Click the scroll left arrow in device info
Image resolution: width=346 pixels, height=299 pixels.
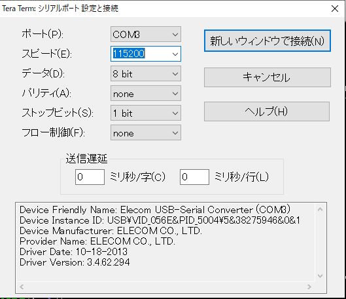pyautogui.click(x=22, y=287)
